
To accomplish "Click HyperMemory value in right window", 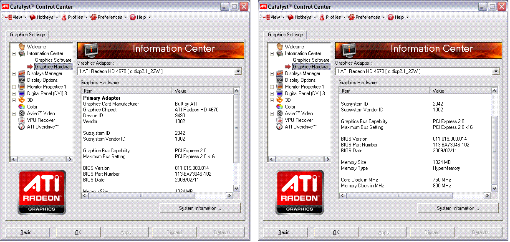I will coord(447,168).
